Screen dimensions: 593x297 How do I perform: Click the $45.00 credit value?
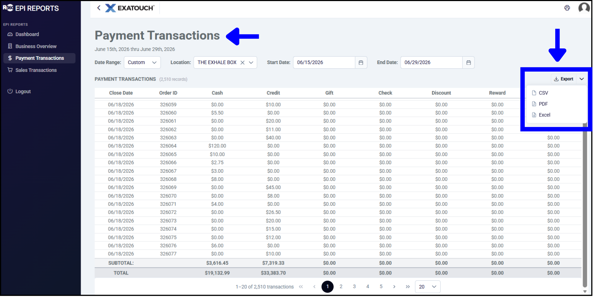(273, 187)
